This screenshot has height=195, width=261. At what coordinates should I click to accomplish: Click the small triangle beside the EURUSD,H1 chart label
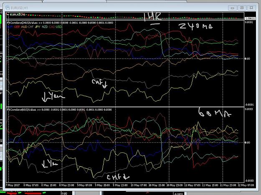[x=8, y=15]
